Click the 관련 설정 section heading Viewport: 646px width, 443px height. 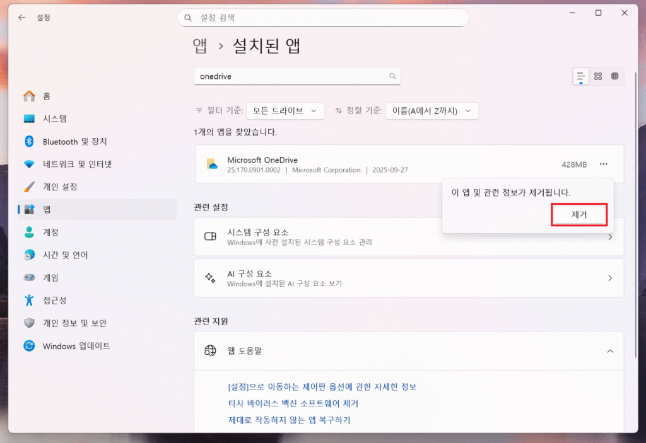pos(211,207)
